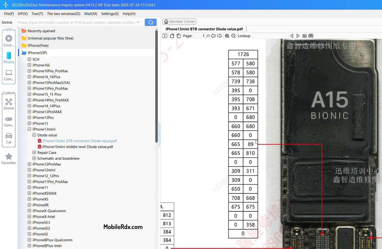
Task: Expand the Repair Case folder
Action: point(34,153)
